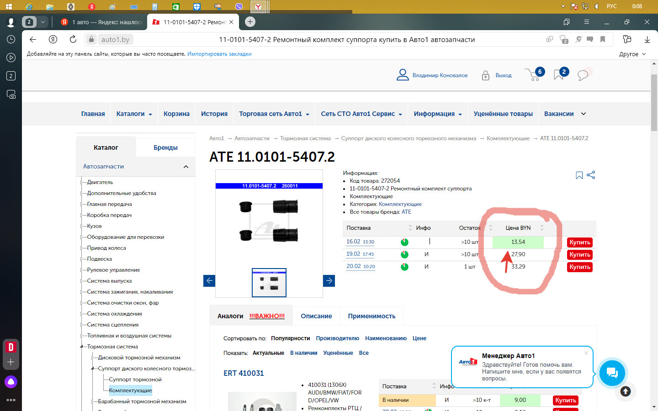Expand the Каталоги dropdown menu
The height and width of the screenshot is (411, 658).
click(x=134, y=114)
